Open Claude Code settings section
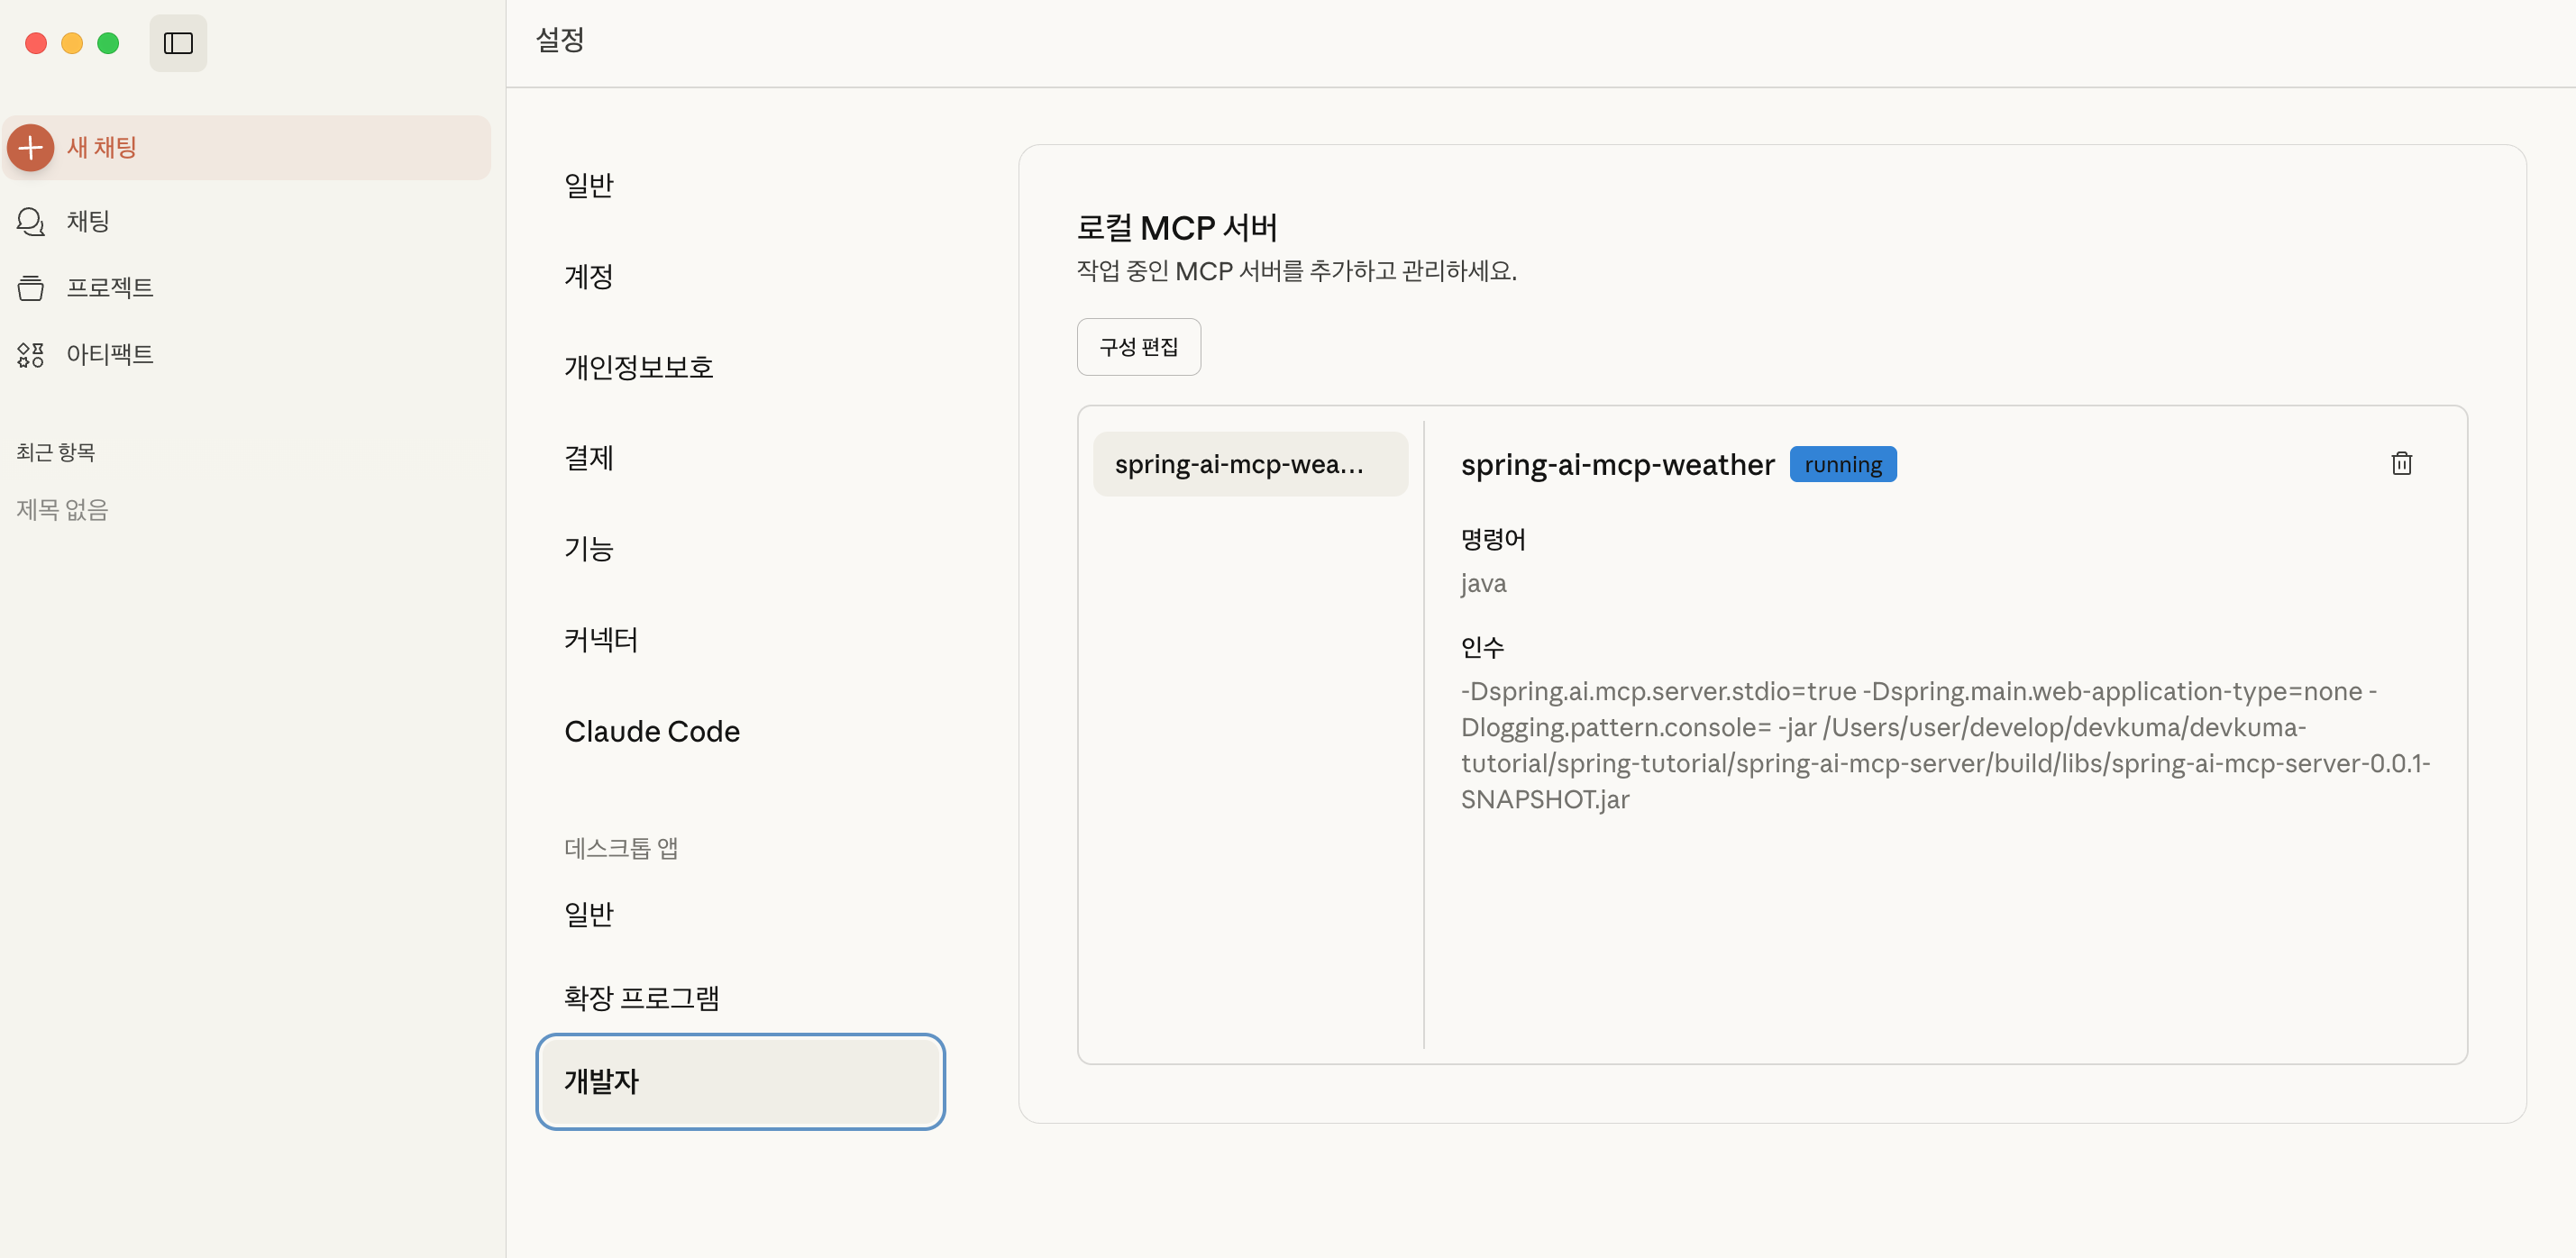Screen dimensions: 2576x1258 tap(652, 731)
